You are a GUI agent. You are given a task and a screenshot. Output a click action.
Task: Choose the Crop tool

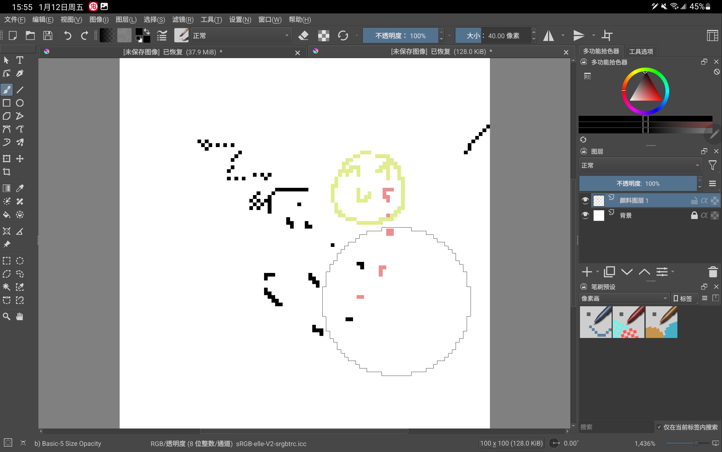6,172
